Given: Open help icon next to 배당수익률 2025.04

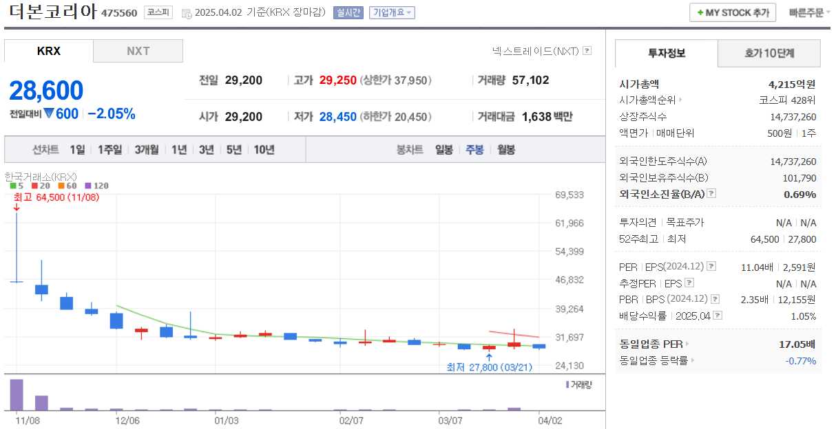Looking at the screenshot, I should (x=718, y=316).
